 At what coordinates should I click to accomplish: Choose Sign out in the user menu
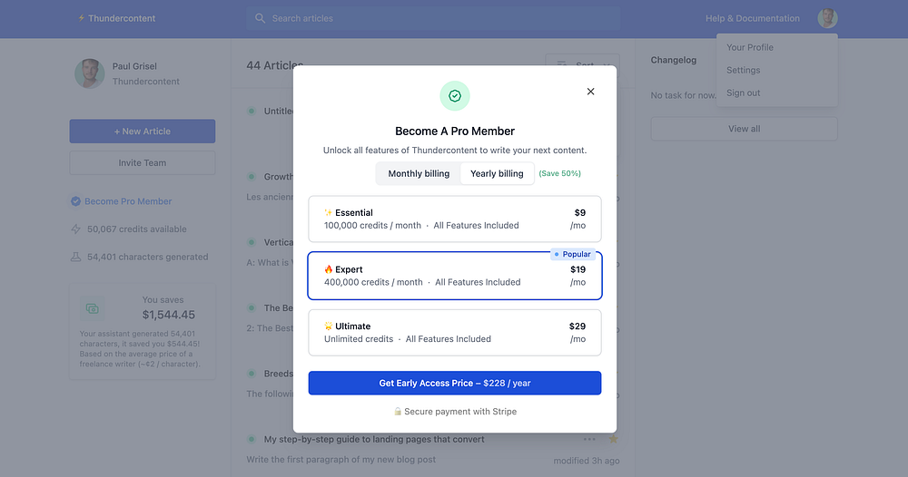[x=744, y=92]
